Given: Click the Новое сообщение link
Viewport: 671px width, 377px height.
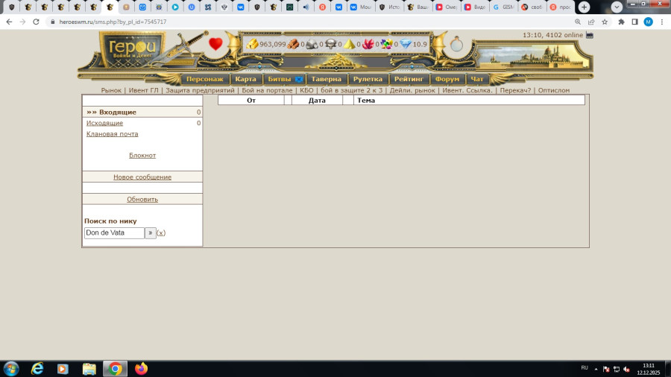Looking at the screenshot, I should [142, 177].
